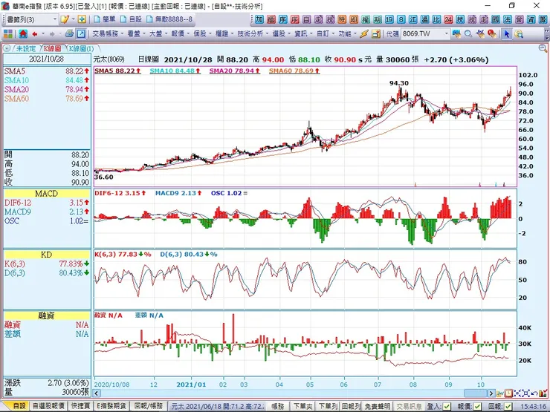Toggle the 登入 status checkbox
This screenshot has width=550, height=412.
[x=447, y=406]
